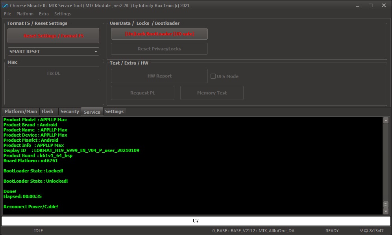Click the HW Report button
This screenshot has width=392, height=235.
(159, 76)
